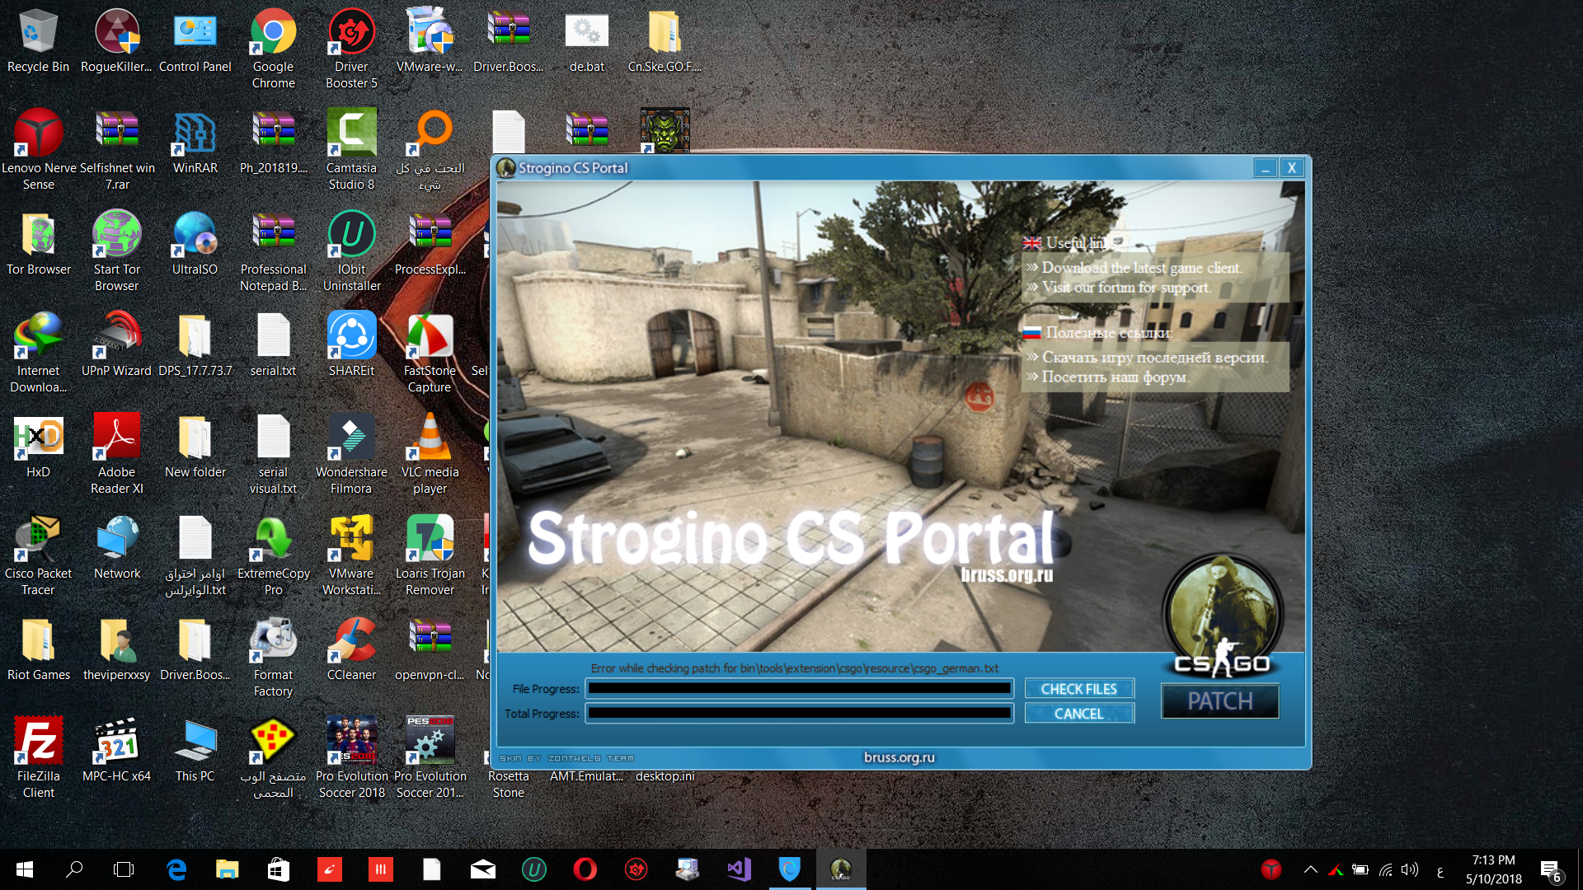Open File Explorer from the taskbar
This screenshot has width=1583, height=890.
pos(228,869)
